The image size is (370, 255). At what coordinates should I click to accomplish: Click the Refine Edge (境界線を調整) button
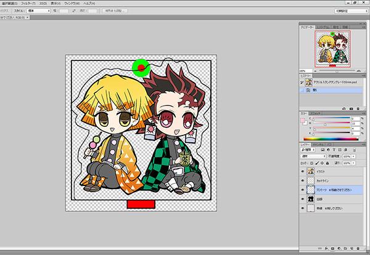tap(115, 11)
